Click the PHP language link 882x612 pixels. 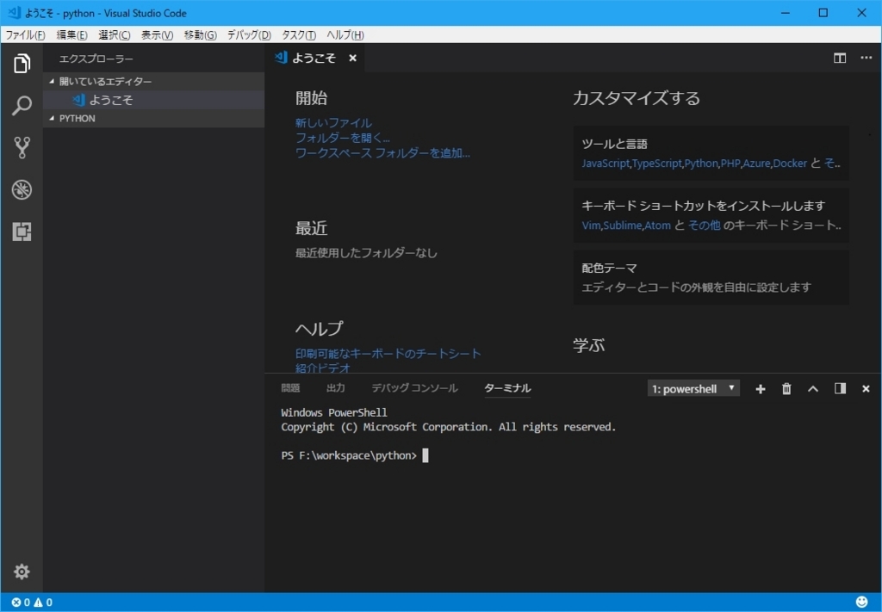pyautogui.click(x=730, y=164)
